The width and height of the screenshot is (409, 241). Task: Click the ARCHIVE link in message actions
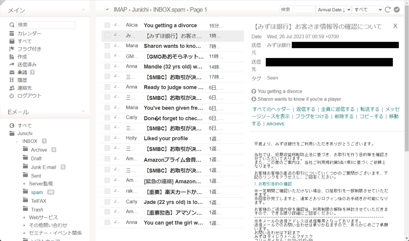[276, 124]
